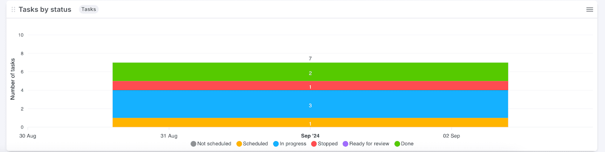Open the chart hamburger menu
The image size is (605, 152).
click(x=589, y=9)
